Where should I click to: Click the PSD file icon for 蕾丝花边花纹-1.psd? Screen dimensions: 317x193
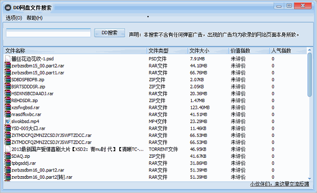8,59
